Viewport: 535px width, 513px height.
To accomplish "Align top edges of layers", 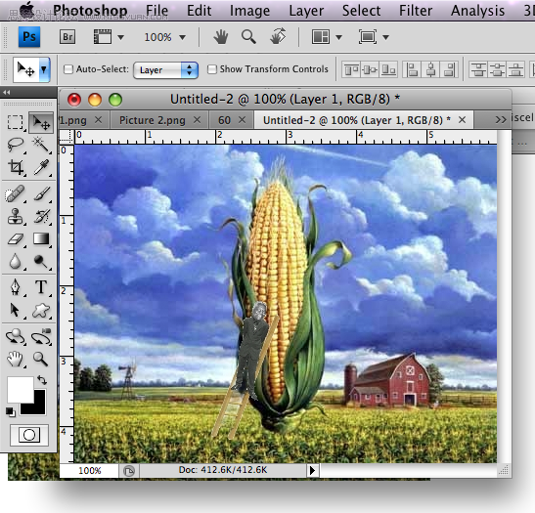I will click(x=351, y=70).
